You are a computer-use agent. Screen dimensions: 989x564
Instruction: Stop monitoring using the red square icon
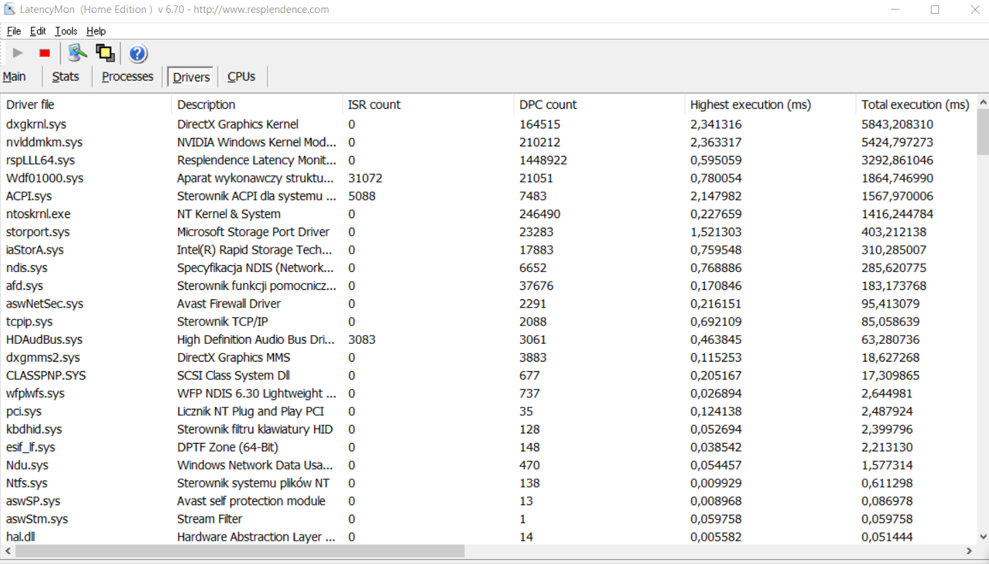point(44,53)
